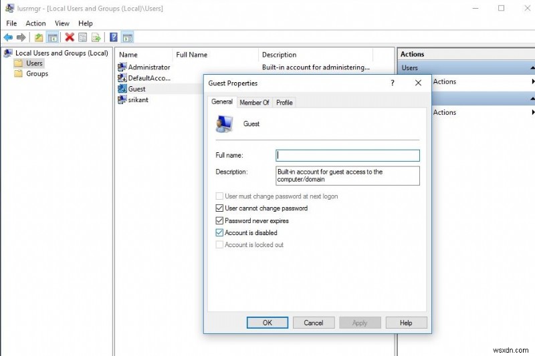Toggle Show/Hide Console Tree toolbar icon

click(53, 37)
